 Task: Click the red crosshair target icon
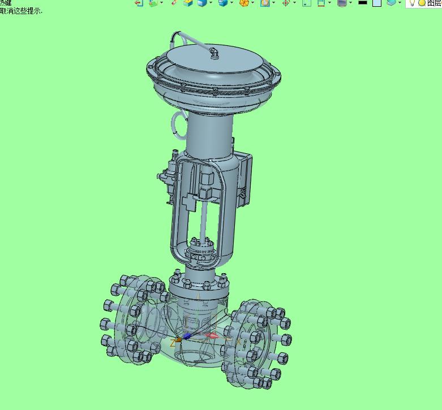click(x=286, y=2)
